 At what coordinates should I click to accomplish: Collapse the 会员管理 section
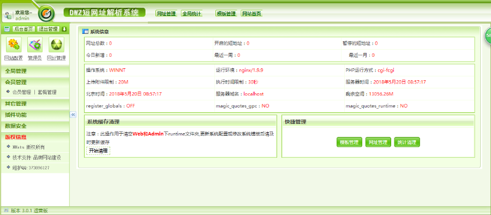35,82
